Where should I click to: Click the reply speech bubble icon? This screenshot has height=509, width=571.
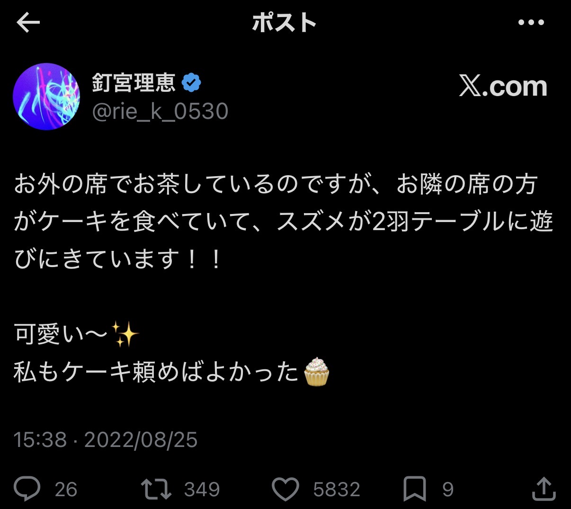[x=27, y=489]
